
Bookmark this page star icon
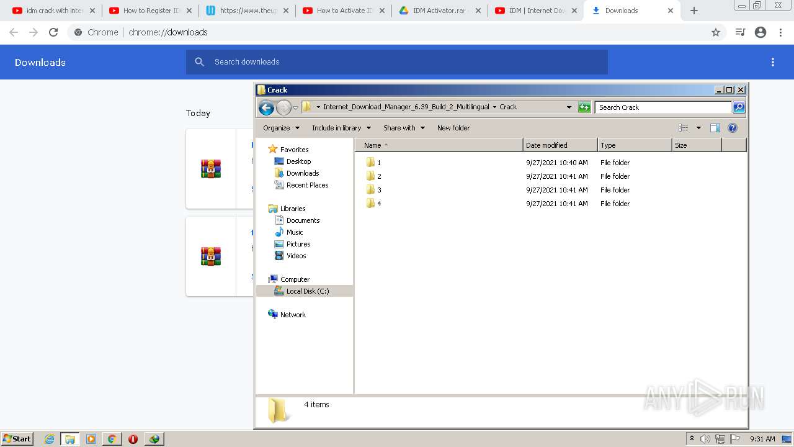click(716, 32)
